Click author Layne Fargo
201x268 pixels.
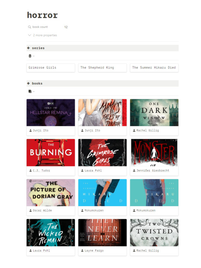pyautogui.click(x=94, y=251)
